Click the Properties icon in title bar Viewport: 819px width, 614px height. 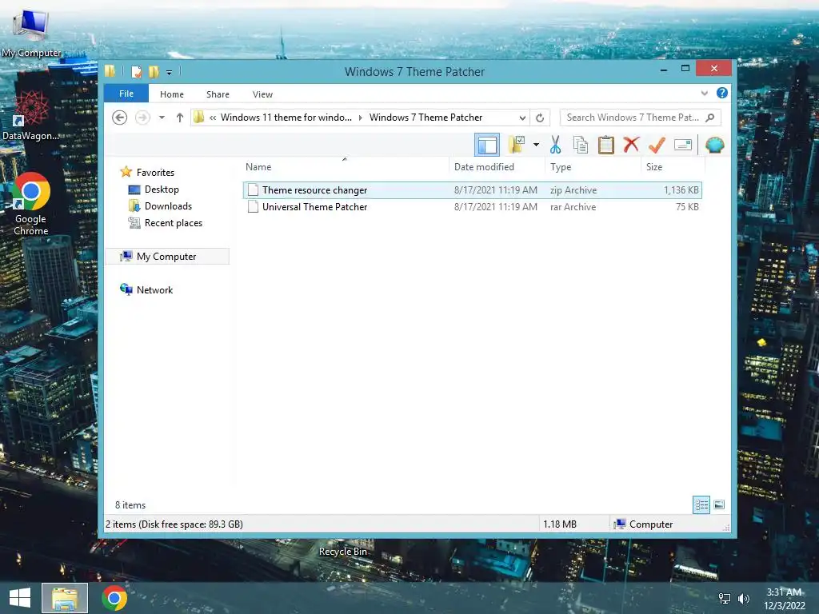137,71
